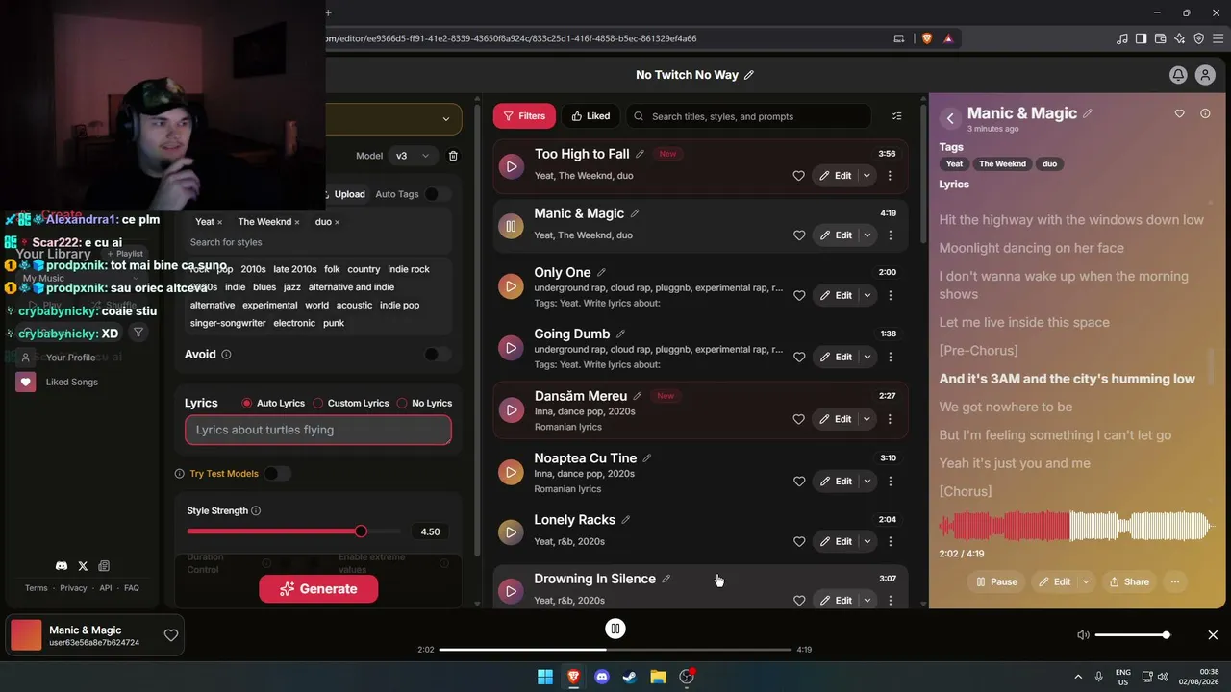Open more options for Going Dumb
Screen dimensions: 1231x692
890,357
